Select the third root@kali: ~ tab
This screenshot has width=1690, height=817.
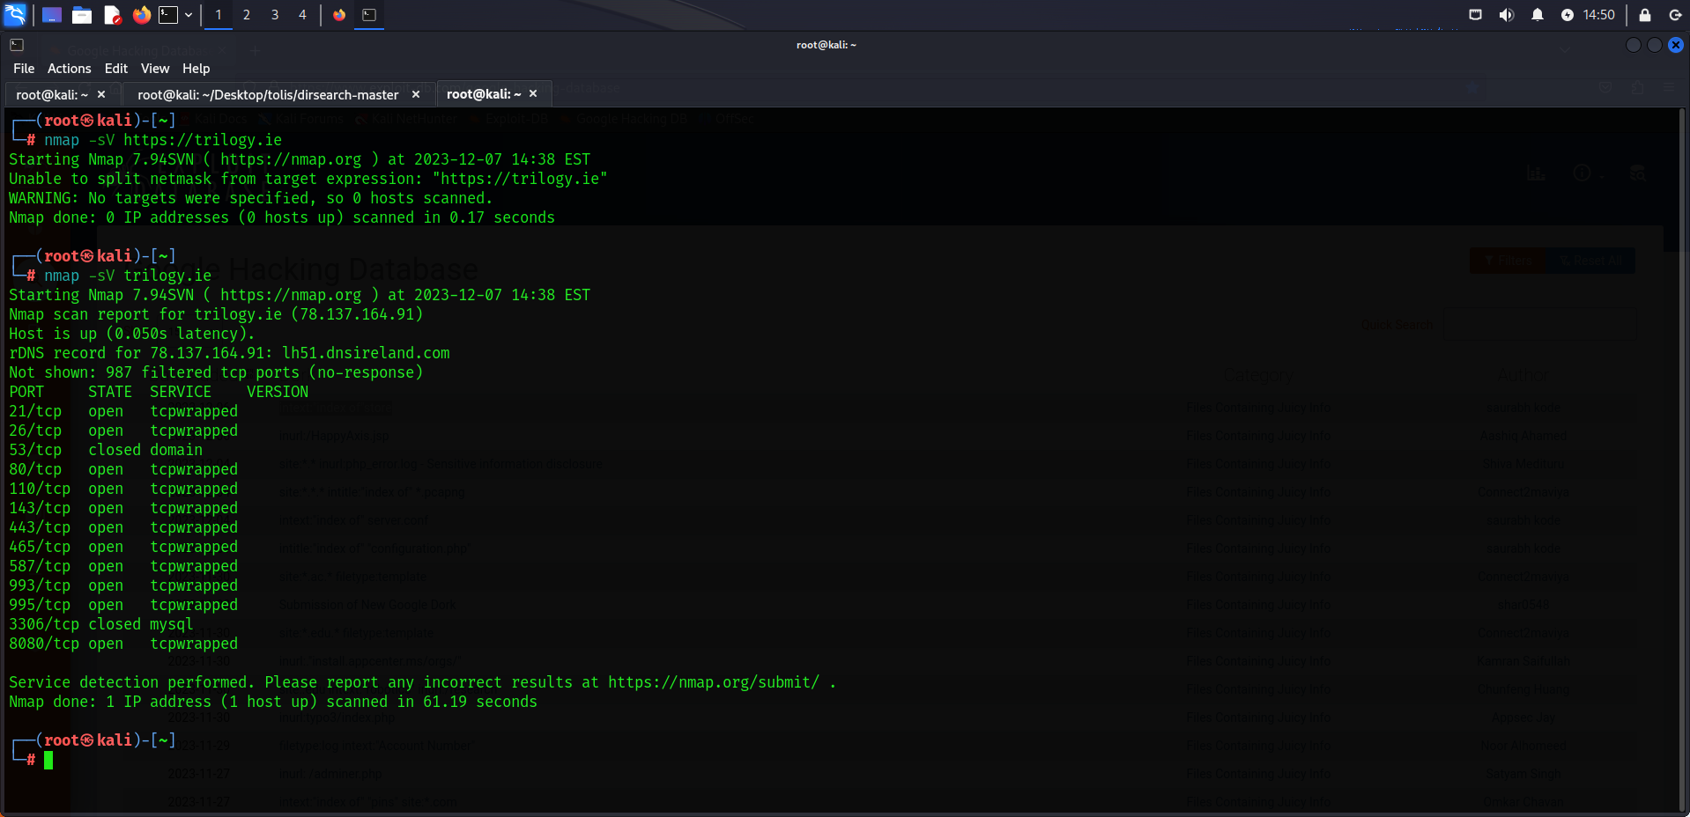point(484,94)
